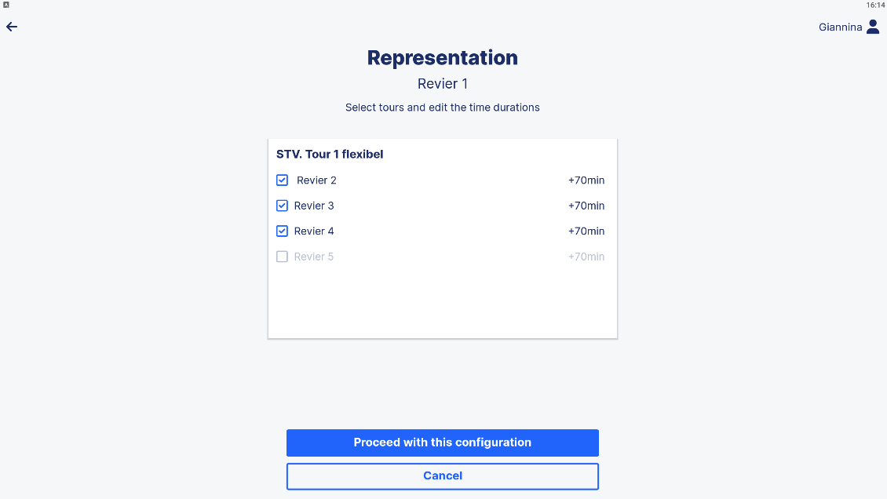Click the STV. Tour 1 flexibel heading

point(330,155)
